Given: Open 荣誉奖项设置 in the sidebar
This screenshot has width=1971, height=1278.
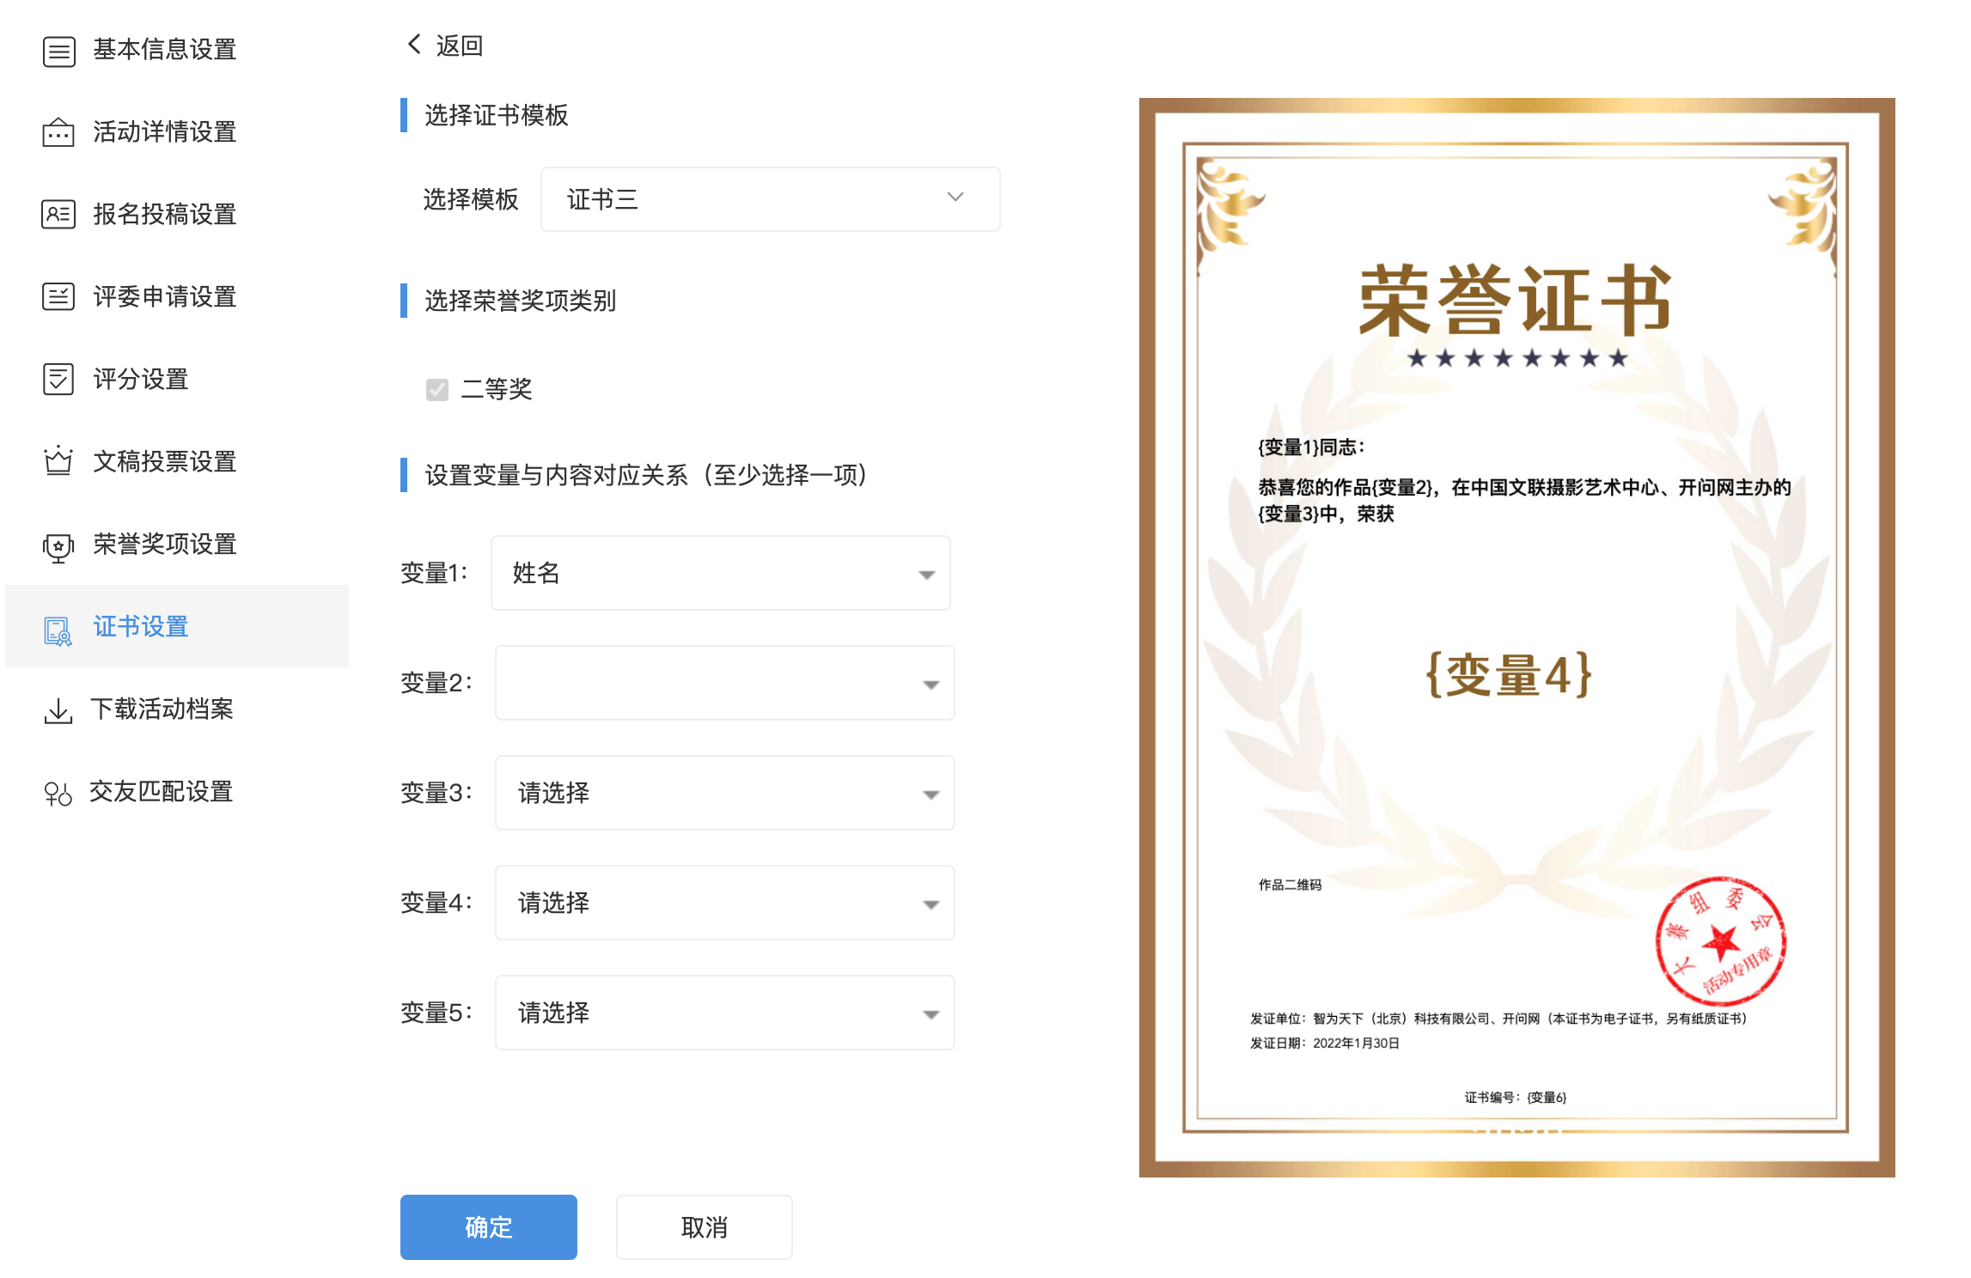Looking at the screenshot, I should [164, 545].
